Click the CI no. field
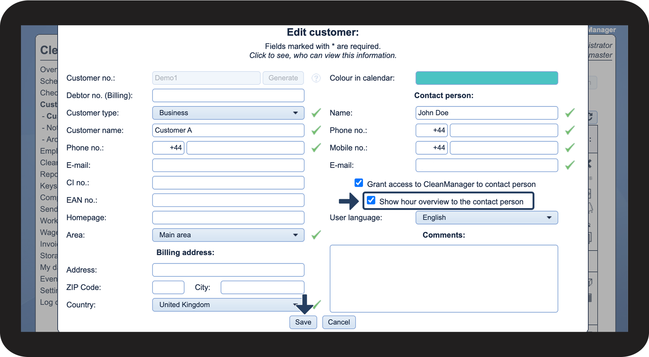Image resolution: width=649 pixels, height=357 pixels. coord(228,183)
